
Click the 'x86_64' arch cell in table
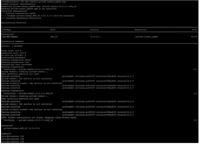[54, 37]
